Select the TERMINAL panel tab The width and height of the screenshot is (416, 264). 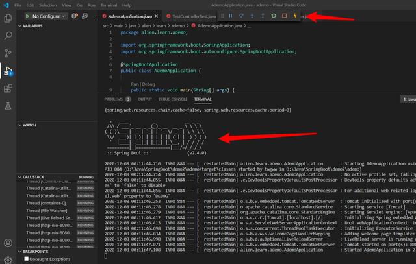(x=203, y=99)
